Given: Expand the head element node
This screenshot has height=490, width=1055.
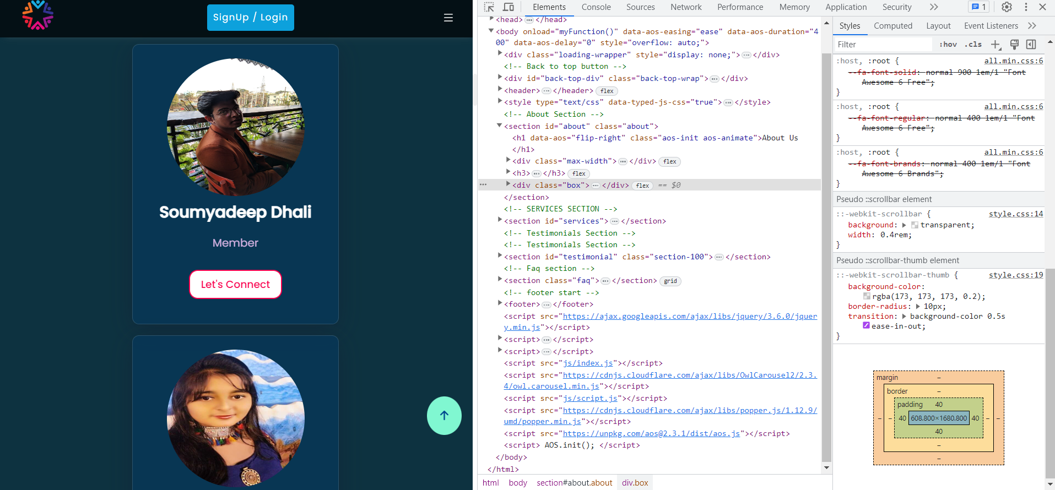Looking at the screenshot, I should 491,19.
